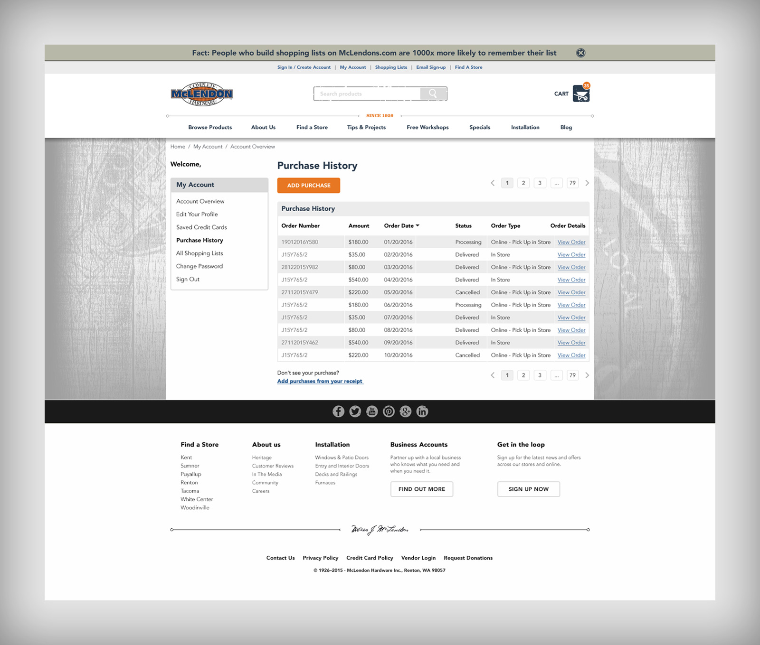Image resolution: width=760 pixels, height=645 pixels.
Task: Click the ADD PURCHASE button
Action: coord(309,186)
